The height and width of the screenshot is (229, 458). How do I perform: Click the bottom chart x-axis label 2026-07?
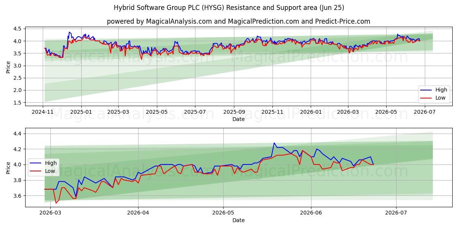[396, 213]
